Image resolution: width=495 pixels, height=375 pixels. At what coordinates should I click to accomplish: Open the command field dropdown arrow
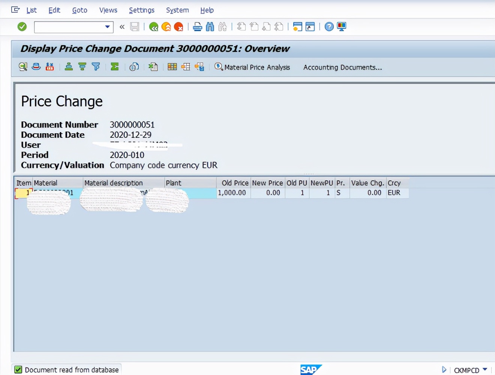[x=107, y=27]
